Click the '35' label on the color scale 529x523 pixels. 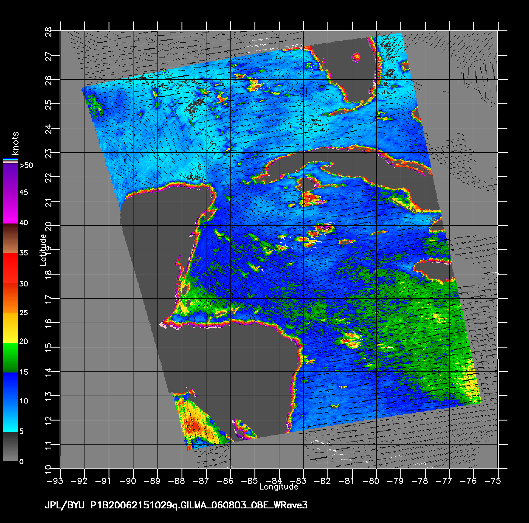24,253
